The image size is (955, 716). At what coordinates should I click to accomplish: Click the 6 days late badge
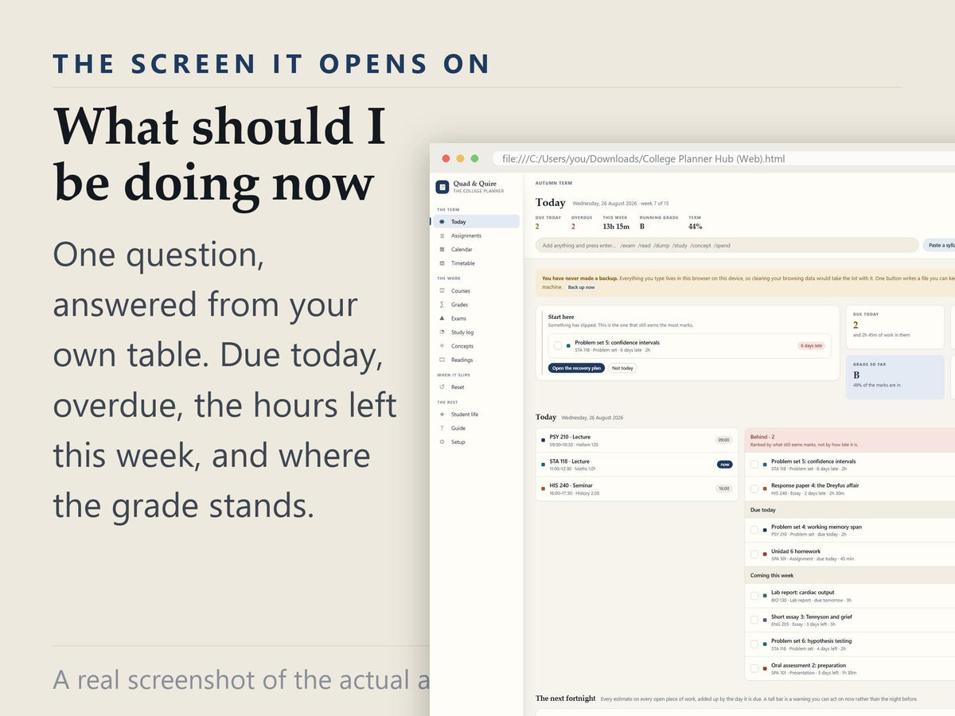click(x=811, y=346)
